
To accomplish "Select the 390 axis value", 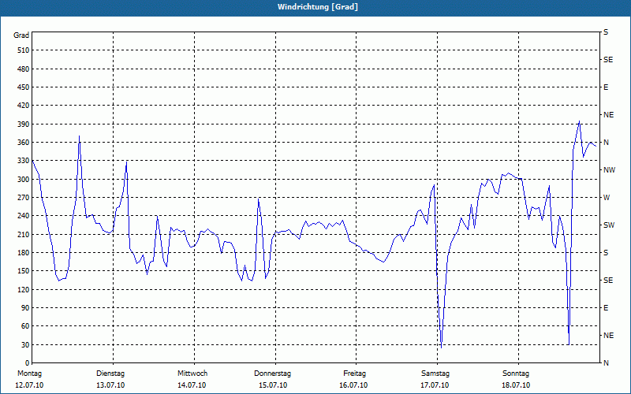I will [24, 124].
